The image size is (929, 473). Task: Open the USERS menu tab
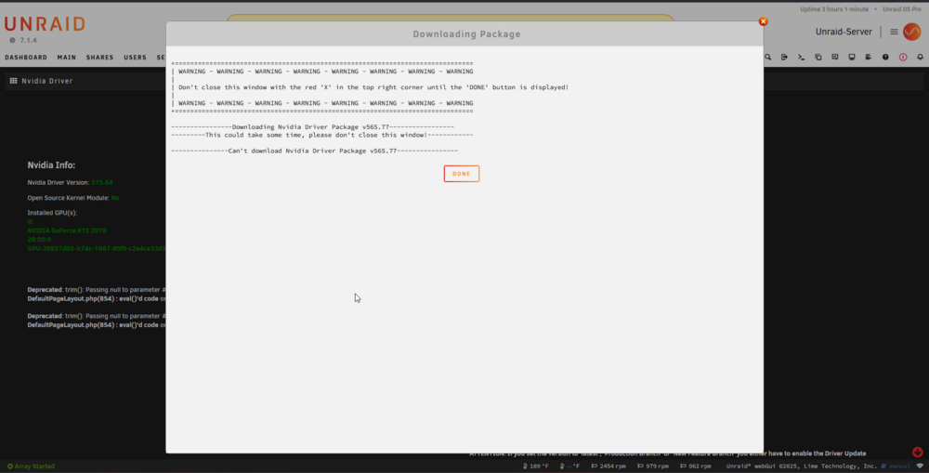(135, 58)
